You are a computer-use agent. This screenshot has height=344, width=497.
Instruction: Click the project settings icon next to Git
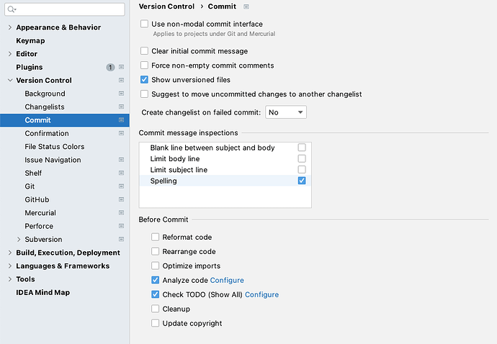point(121,186)
